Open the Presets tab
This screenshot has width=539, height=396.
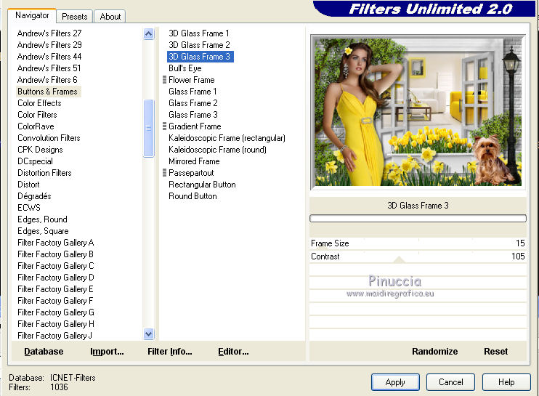tap(75, 17)
